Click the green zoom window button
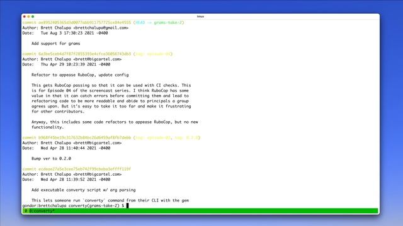 coord(33,16)
